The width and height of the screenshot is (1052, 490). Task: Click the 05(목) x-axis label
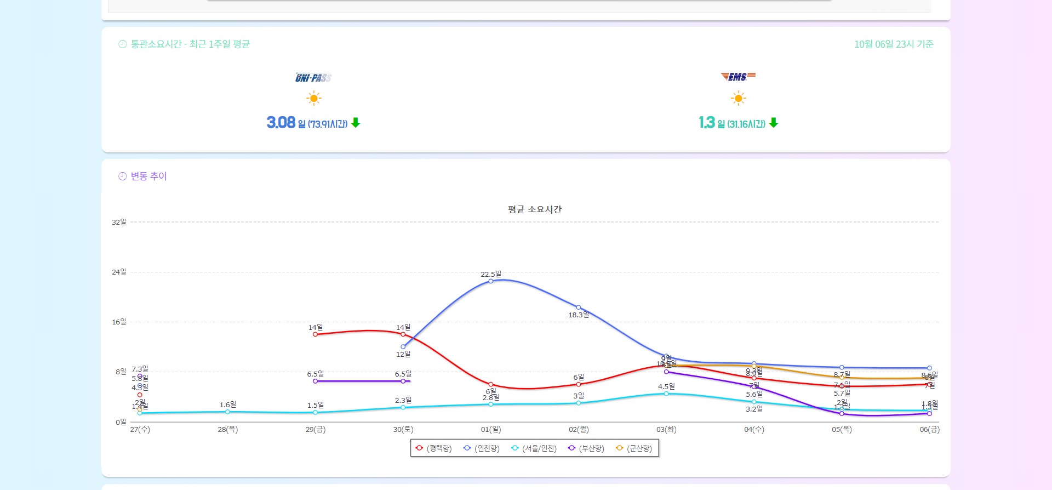pos(842,429)
